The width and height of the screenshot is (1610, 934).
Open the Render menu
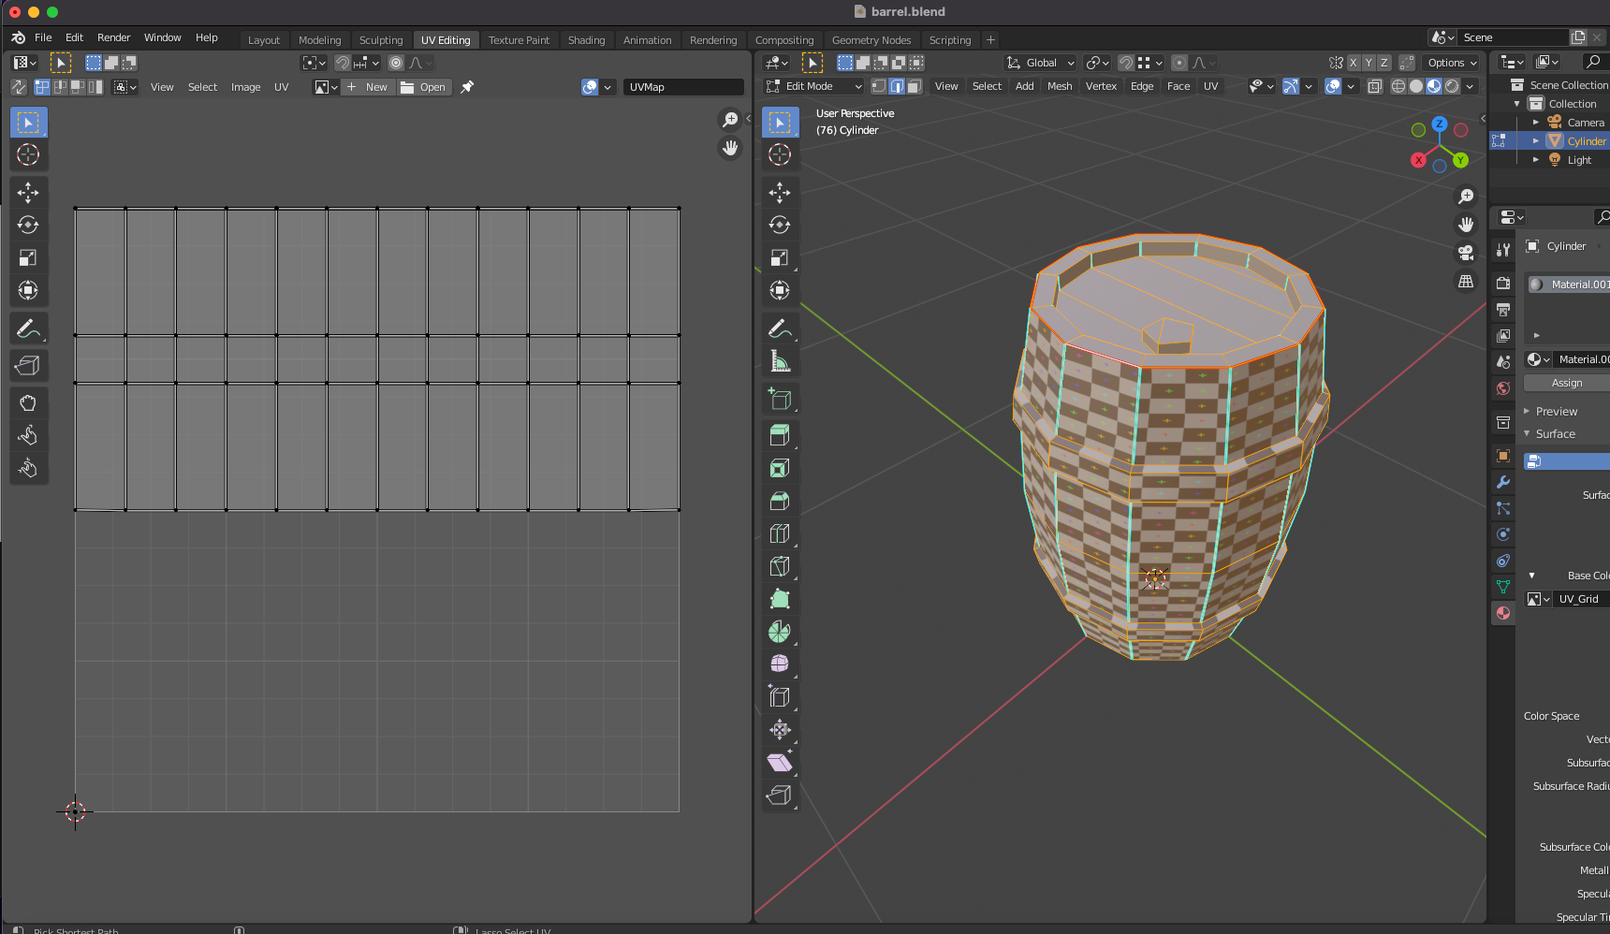click(113, 37)
